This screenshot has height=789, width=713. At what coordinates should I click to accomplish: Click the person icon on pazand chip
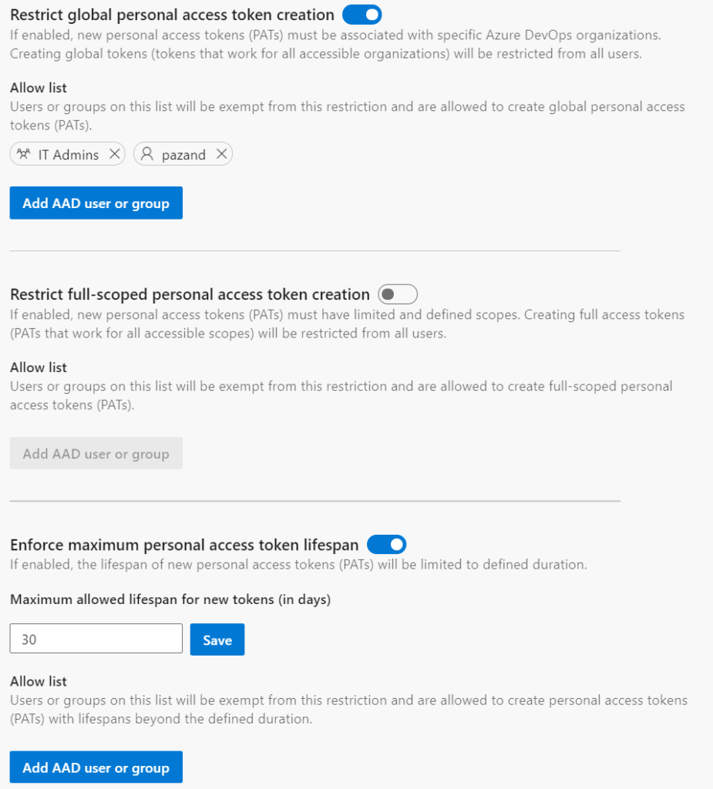pyautogui.click(x=147, y=155)
